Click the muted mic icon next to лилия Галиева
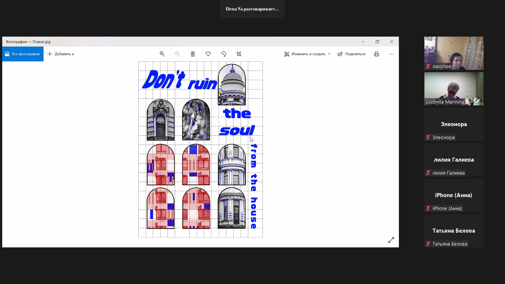 click(x=428, y=173)
